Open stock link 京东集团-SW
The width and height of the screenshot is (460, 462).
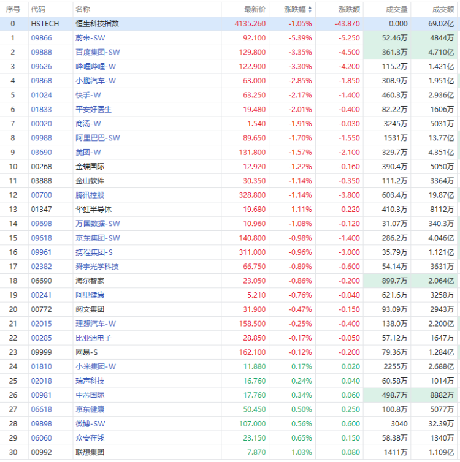coord(98,238)
